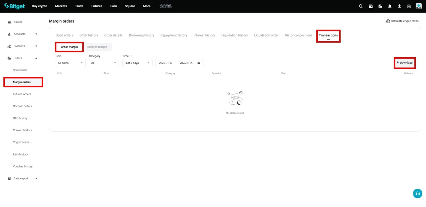426x207 pixels.
Task: Switch to the Historical positions tab
Action: [299, 35]
